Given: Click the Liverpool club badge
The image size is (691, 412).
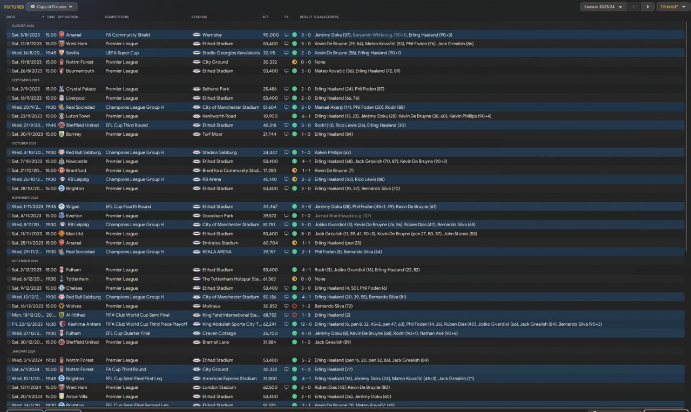Looking at the screenshot, I should pyautogui.click(x=62, y=98).
